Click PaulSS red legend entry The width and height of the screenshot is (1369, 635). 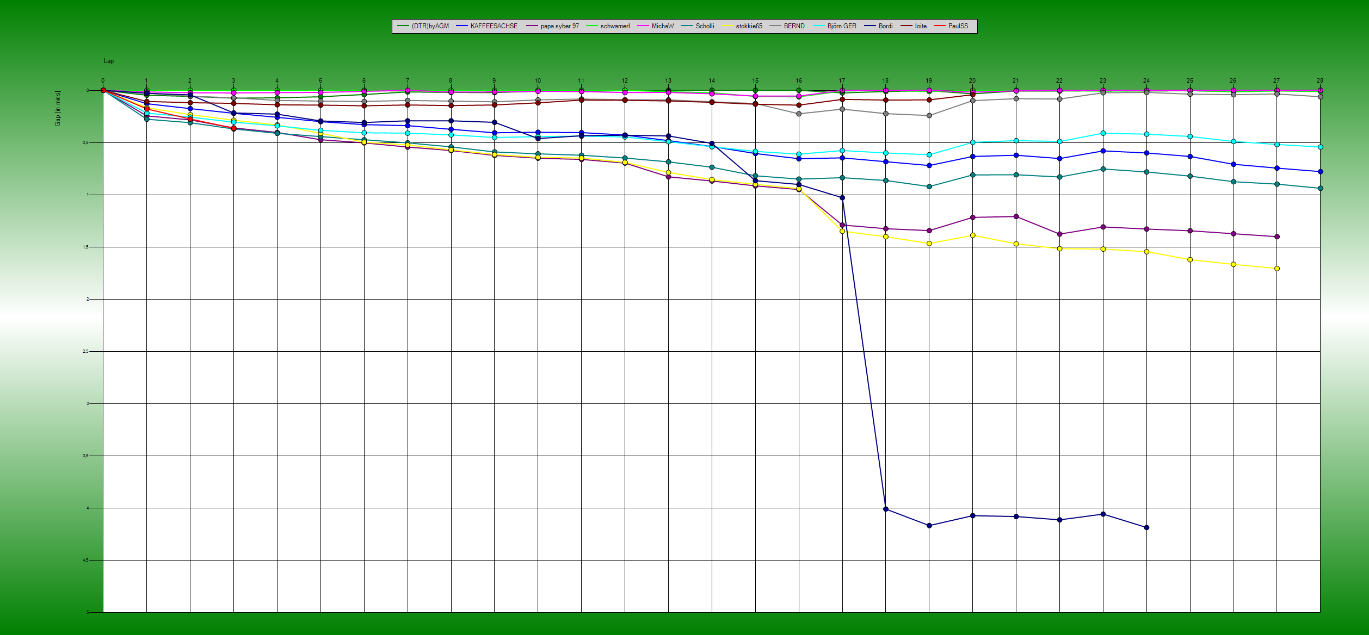coord(958,26)
